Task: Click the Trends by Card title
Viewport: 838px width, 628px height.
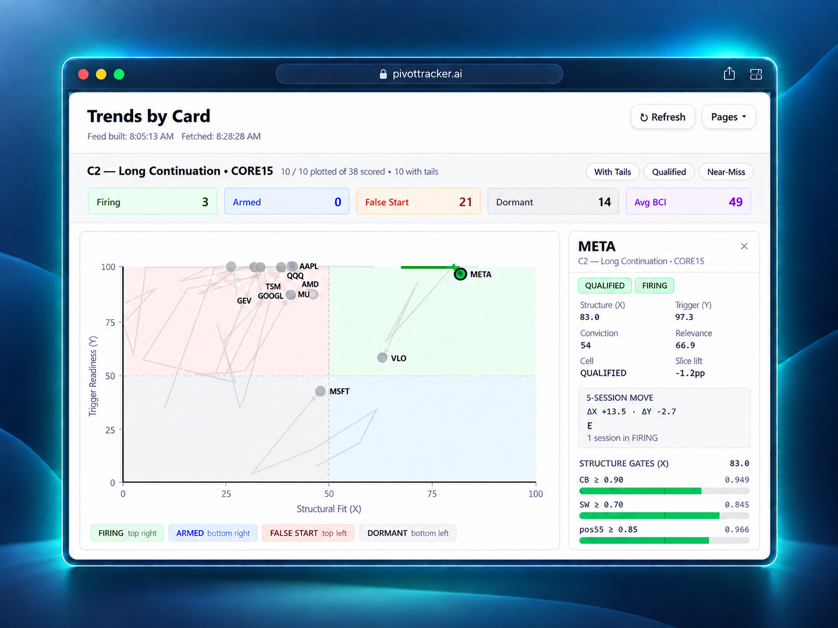Action: [x=149, y=116]
